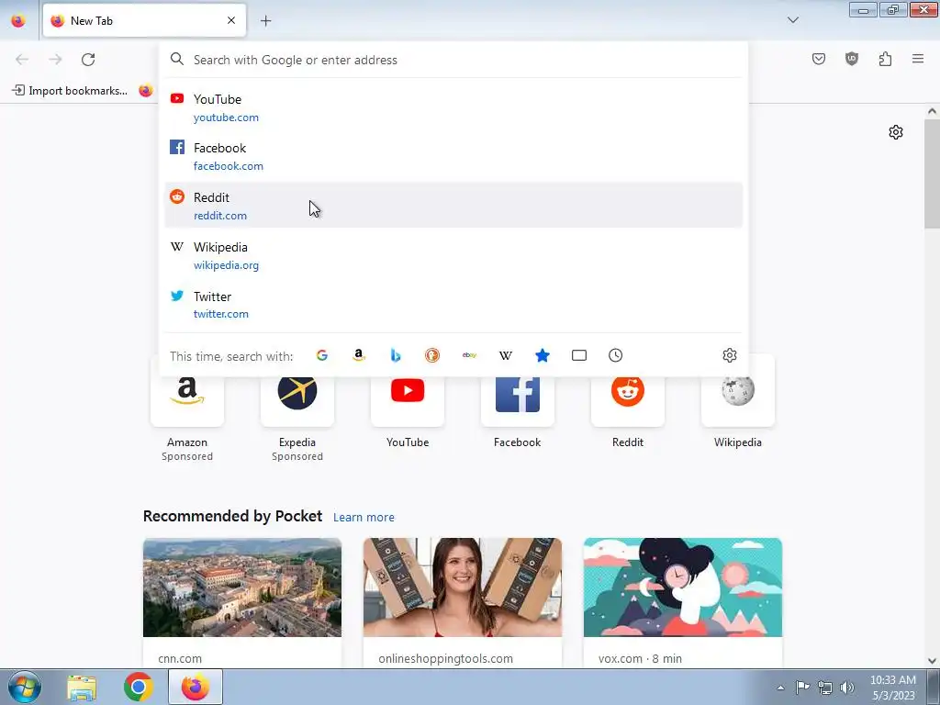The image size is (940, 705).
Task: Select the YouTube suggestion row
Action: click(x=453, y=107)
